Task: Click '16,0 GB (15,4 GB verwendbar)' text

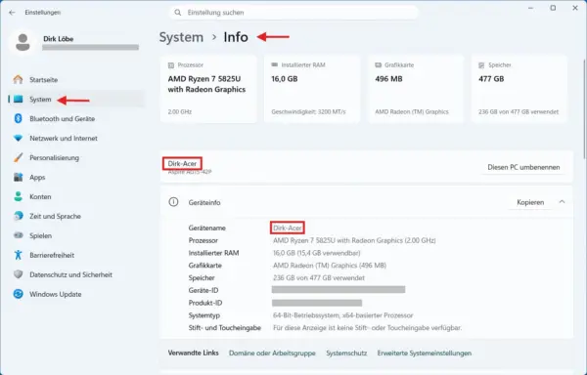Action: point(317,253)
